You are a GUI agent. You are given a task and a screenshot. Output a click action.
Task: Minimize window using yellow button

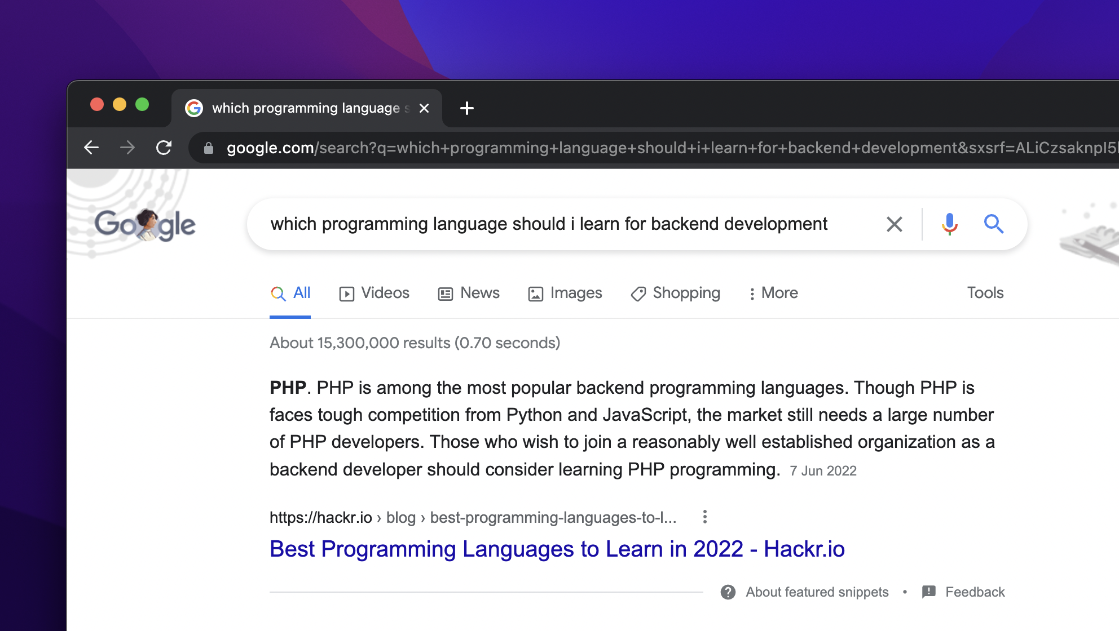120,104
